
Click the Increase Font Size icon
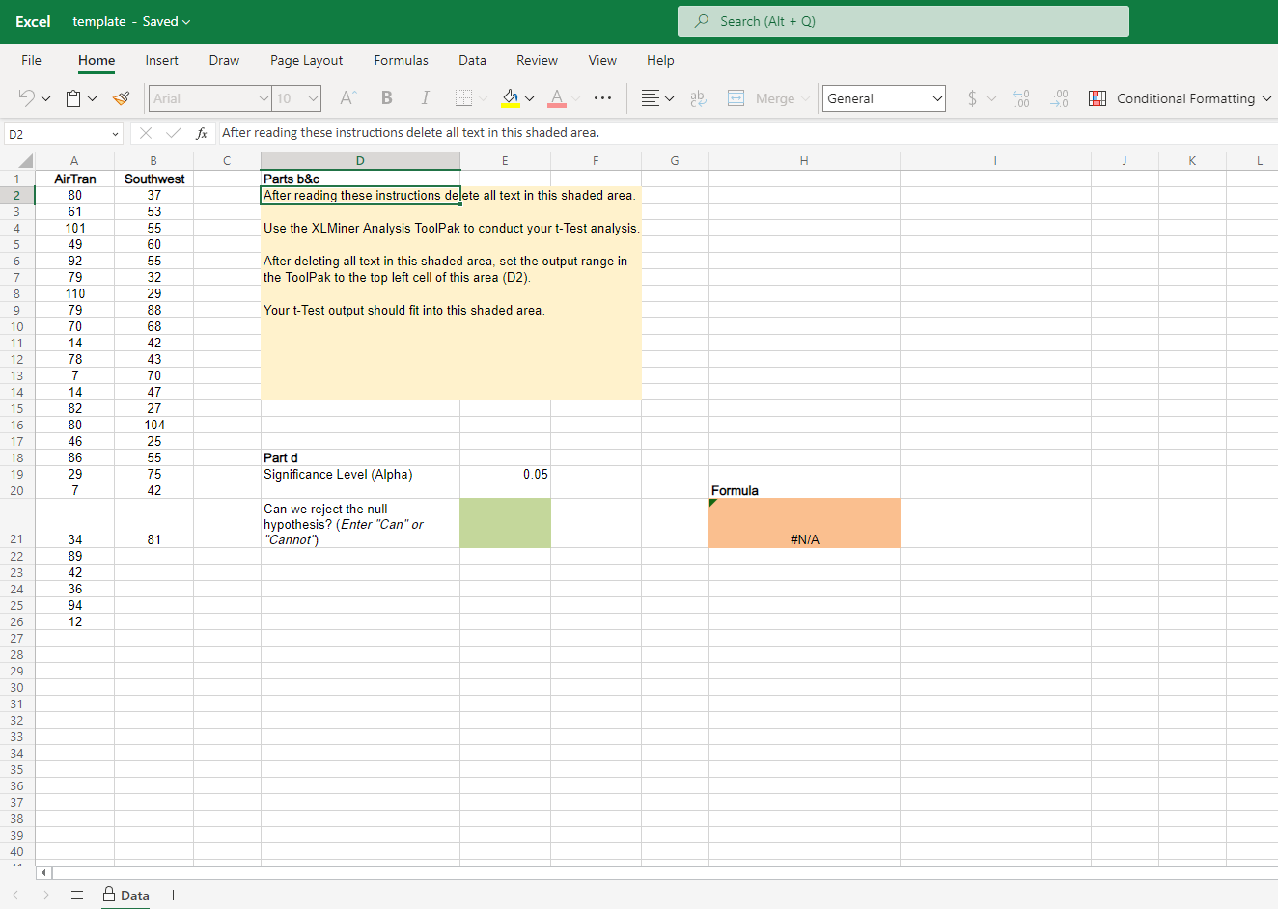coord(347,97)
